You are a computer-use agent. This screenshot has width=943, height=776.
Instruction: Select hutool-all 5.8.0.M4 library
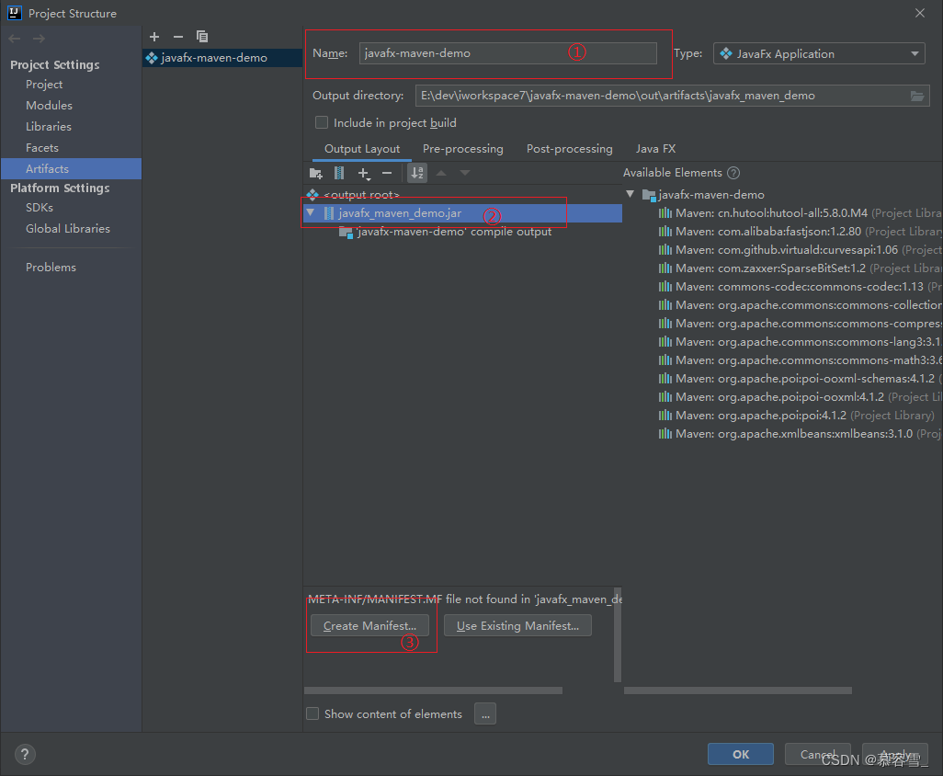click(800, 213)
